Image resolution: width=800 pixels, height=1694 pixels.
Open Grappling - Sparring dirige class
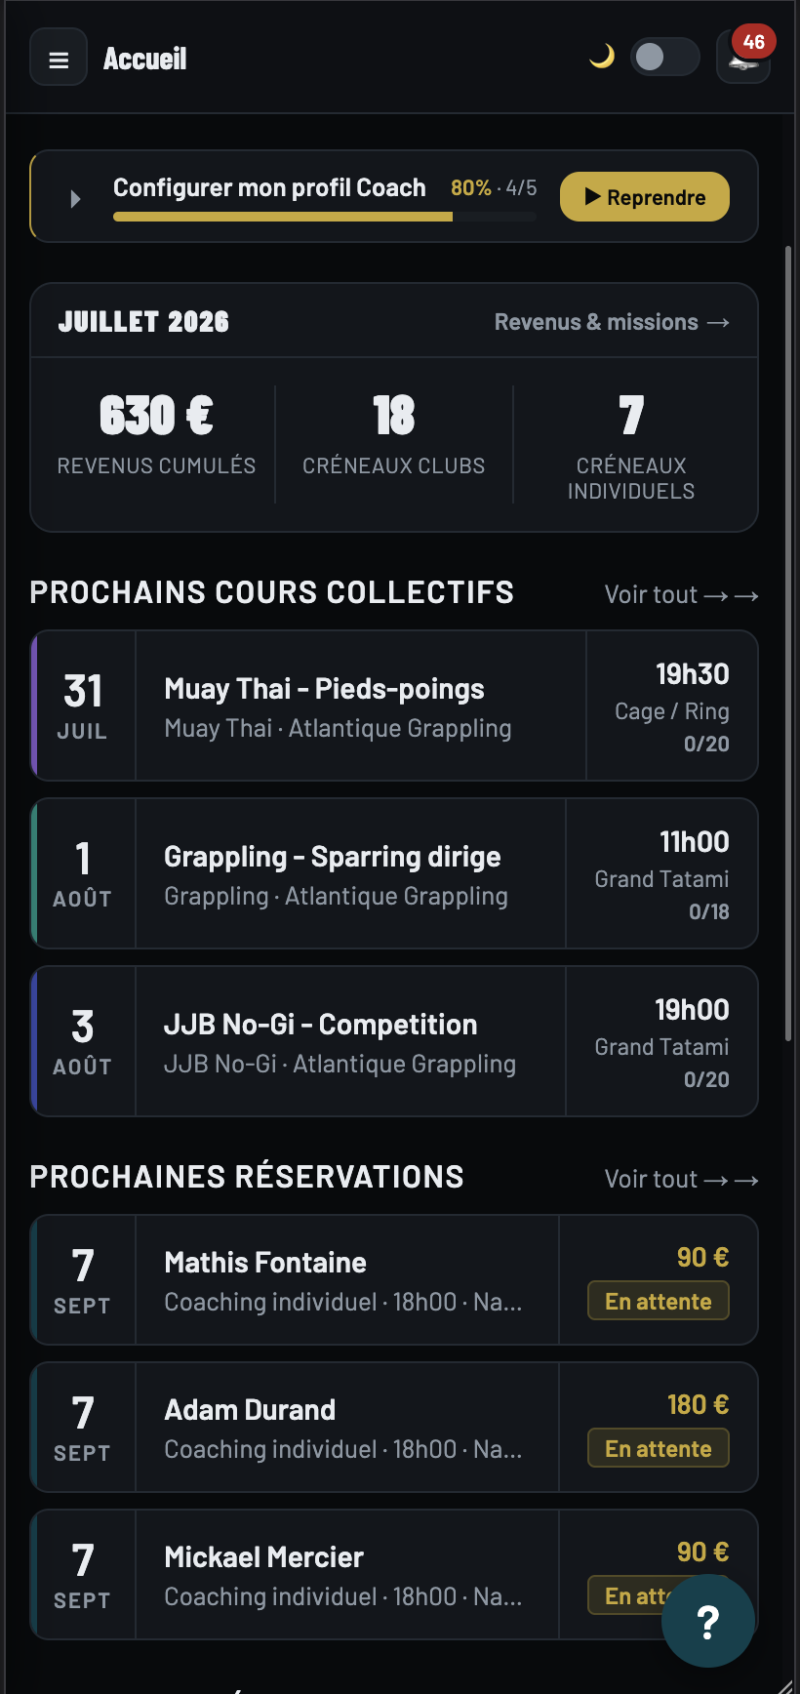pyautogui.click(x=394, y=873)
